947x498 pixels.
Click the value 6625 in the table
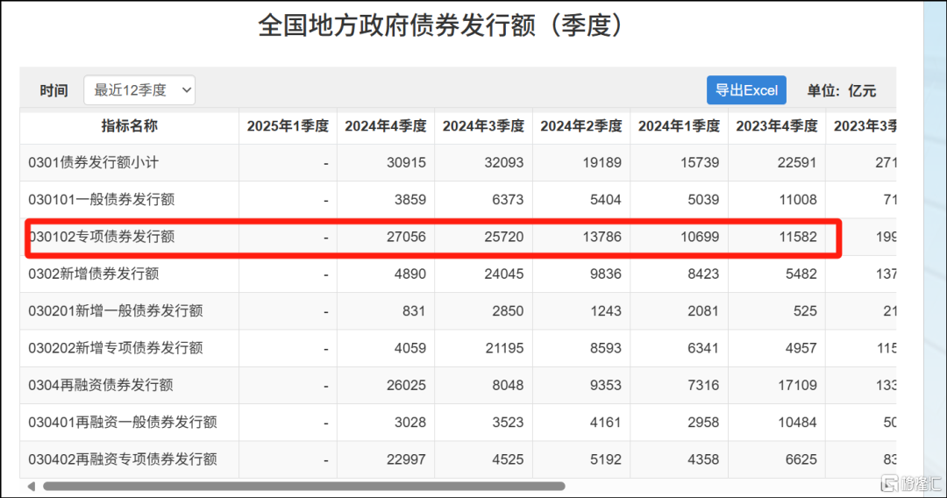(x=801, y=459)
